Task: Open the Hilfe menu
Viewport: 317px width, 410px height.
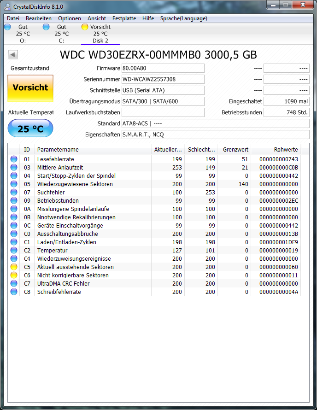Action: (148, 18)
